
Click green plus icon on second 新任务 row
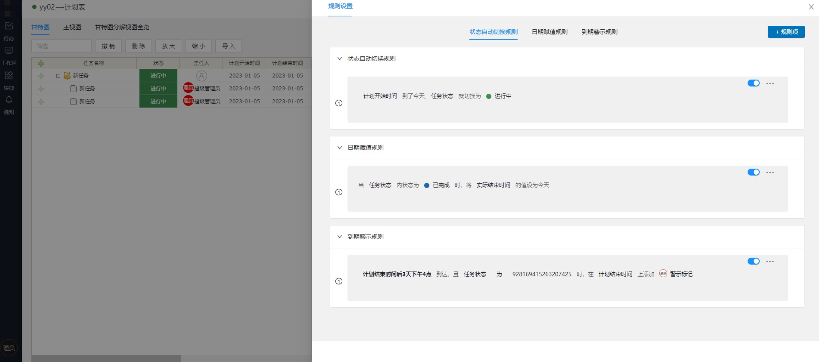(x=41, y=89)
